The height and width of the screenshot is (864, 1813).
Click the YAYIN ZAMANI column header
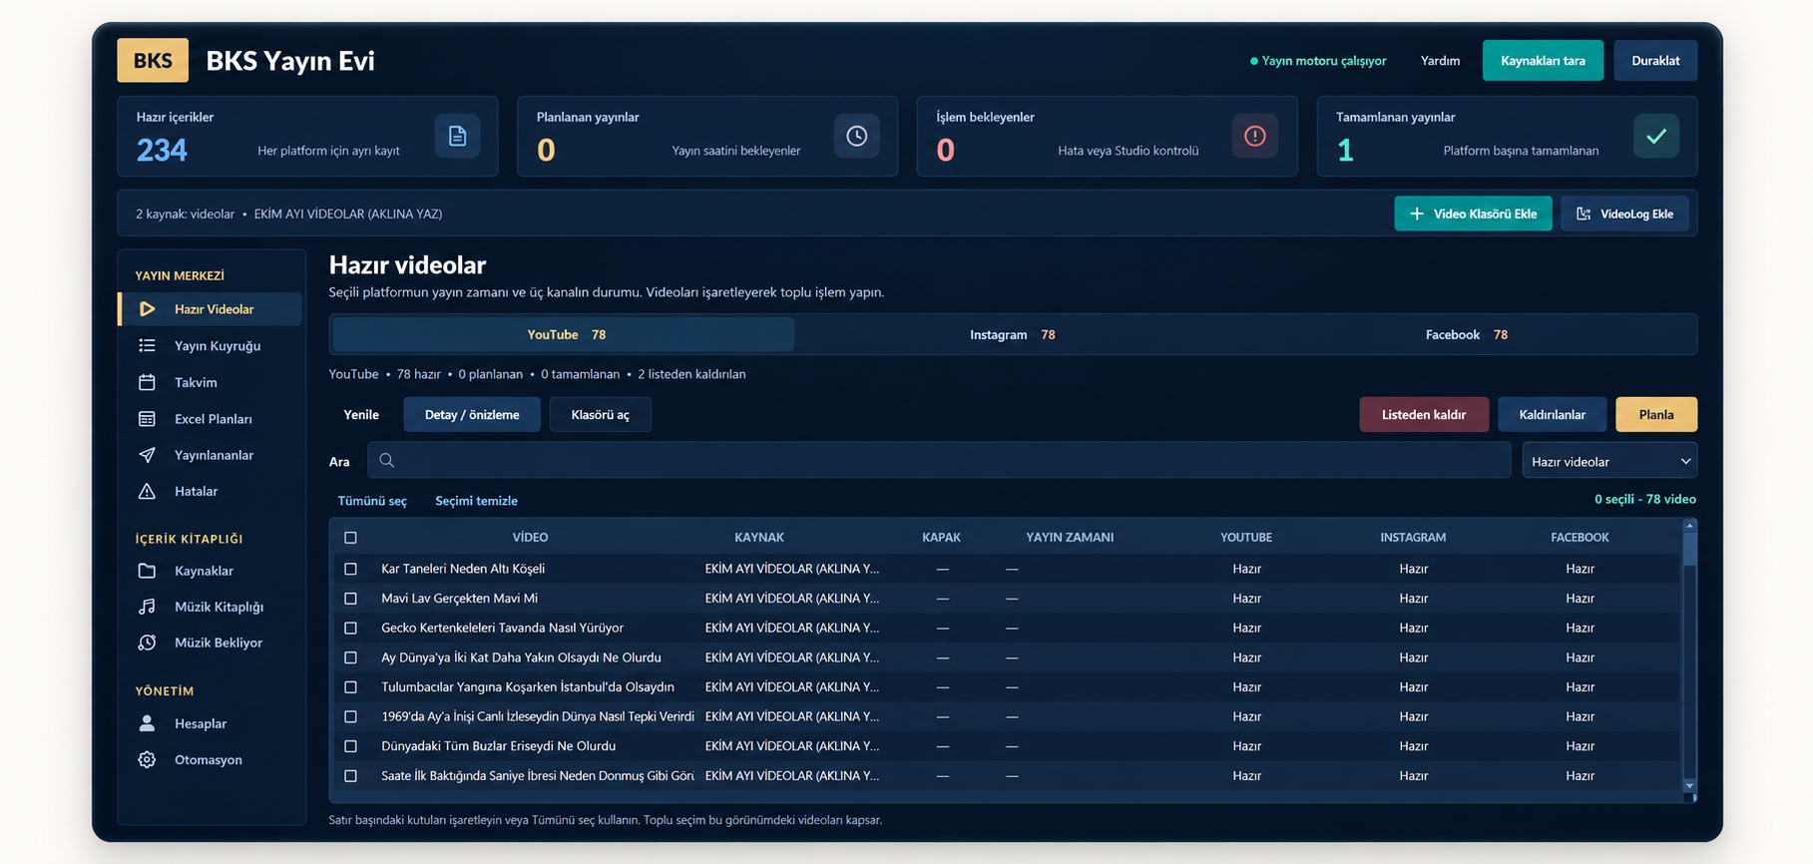(1070, 537)
